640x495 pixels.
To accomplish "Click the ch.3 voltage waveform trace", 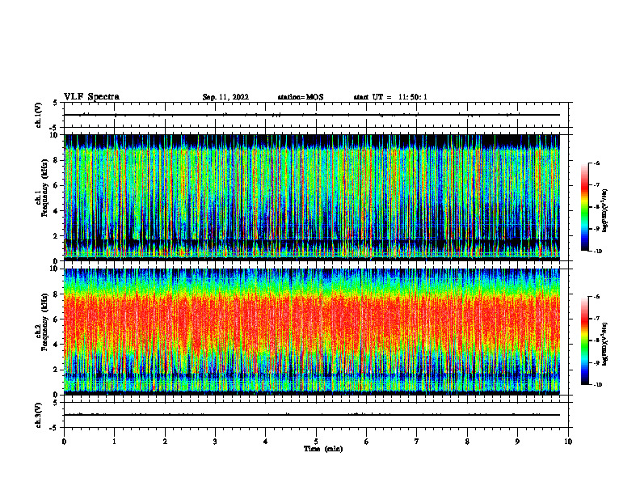I will (x=311, y=415).
